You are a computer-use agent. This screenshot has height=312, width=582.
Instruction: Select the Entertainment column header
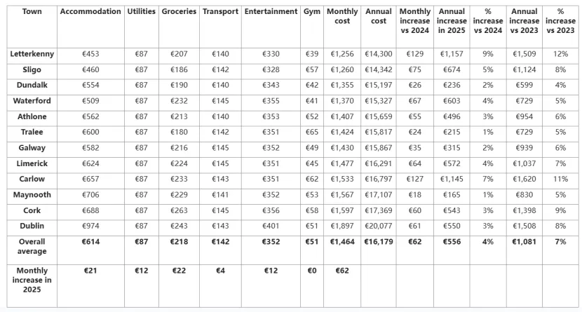tap(271, 11)
